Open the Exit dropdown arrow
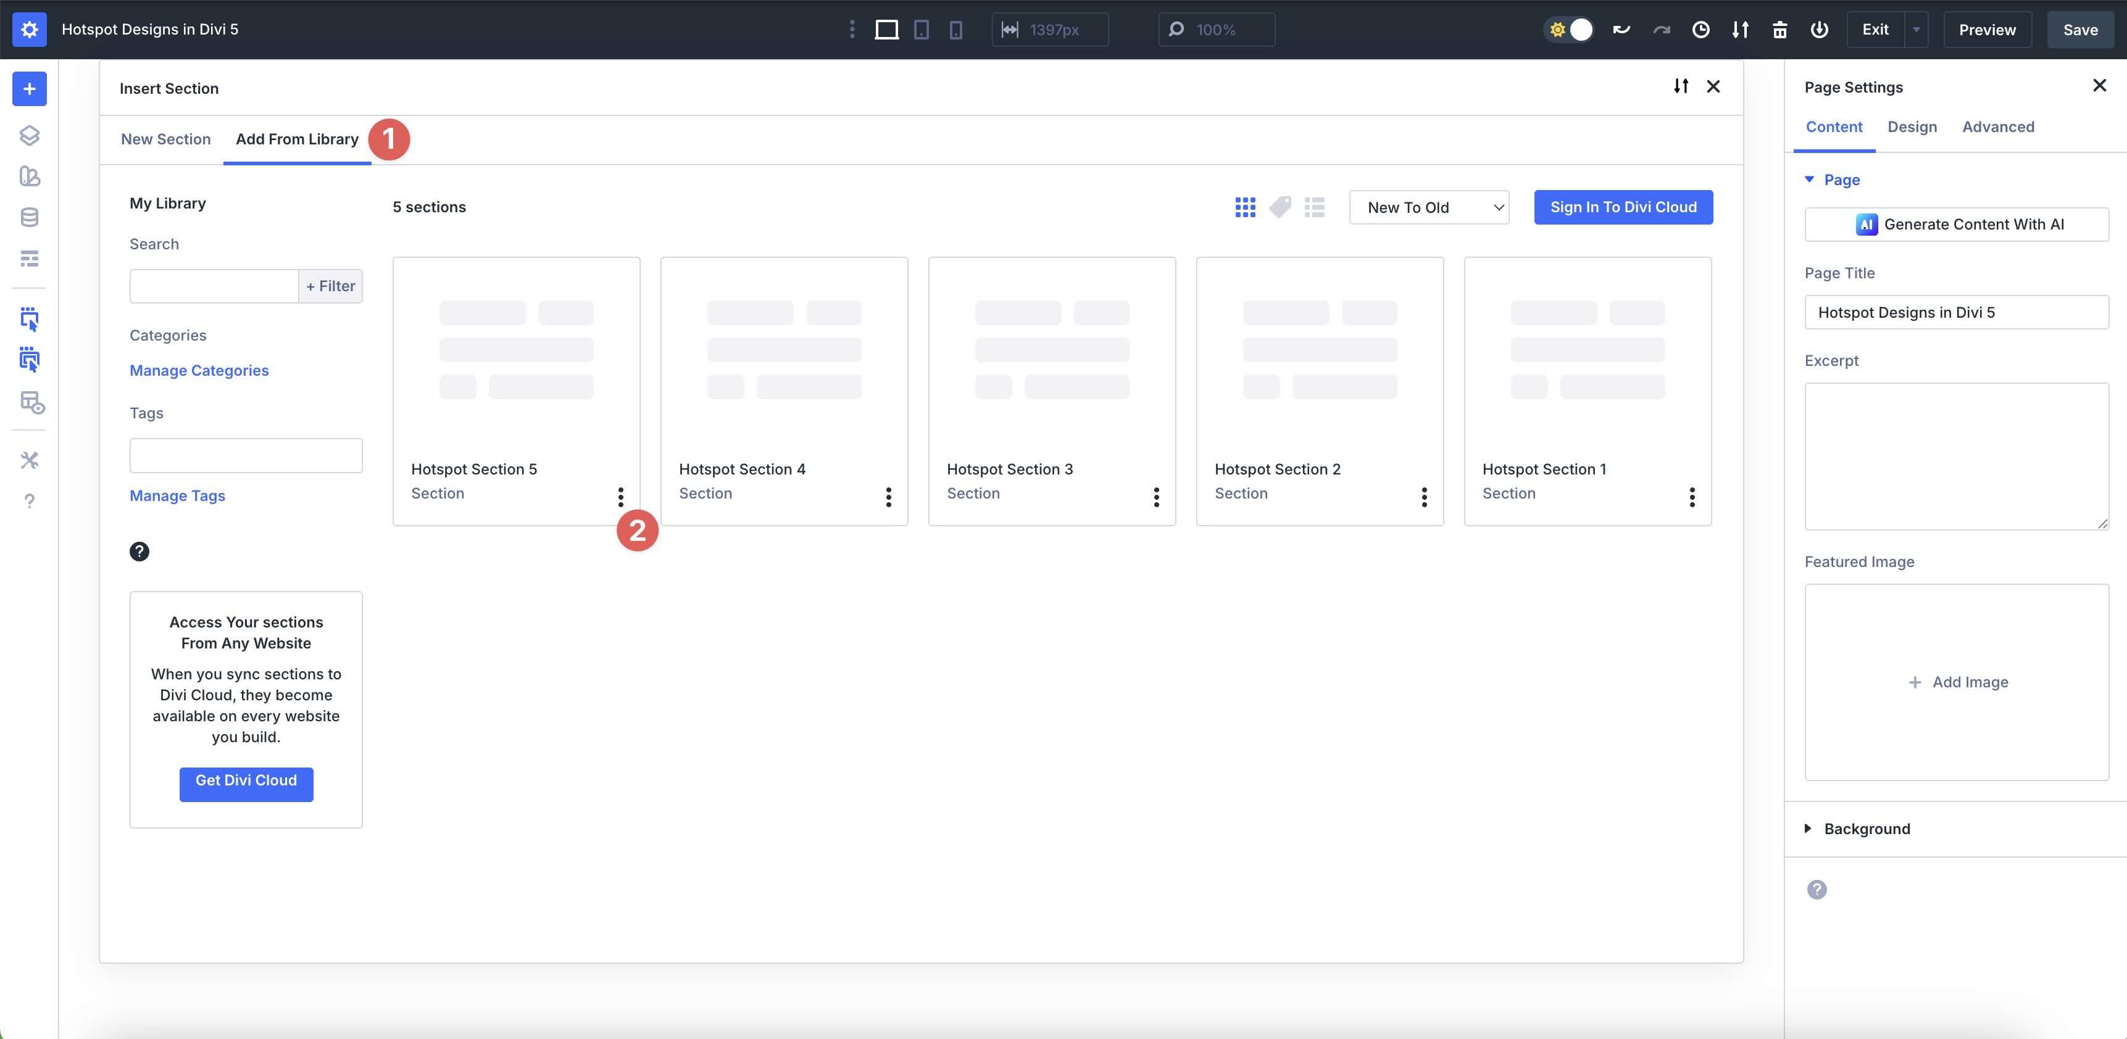This screenshot has width=2127, height=1039. (1916, 30)
